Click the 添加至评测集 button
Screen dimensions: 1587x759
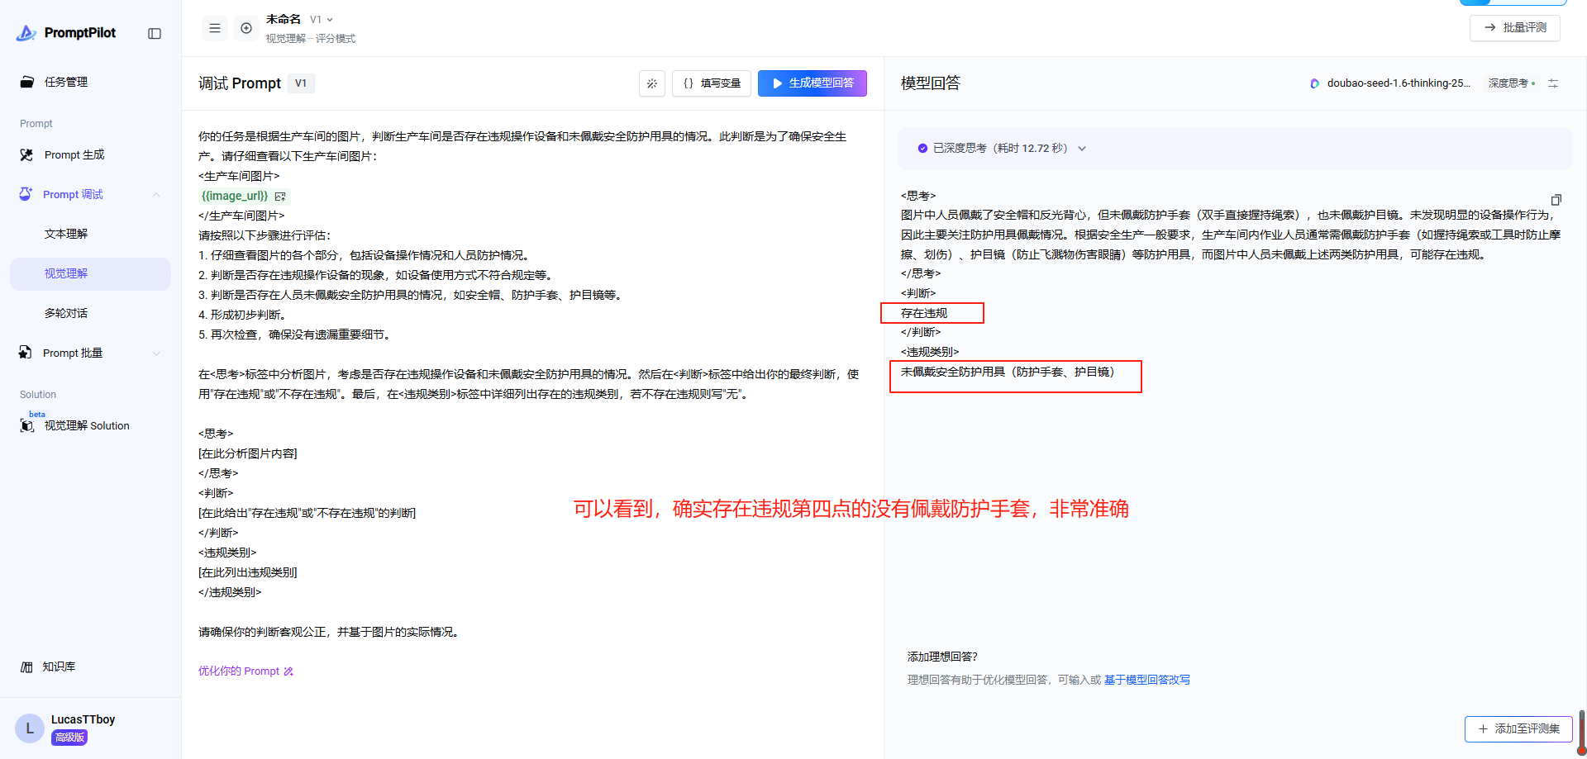[x=1518, y=729]
